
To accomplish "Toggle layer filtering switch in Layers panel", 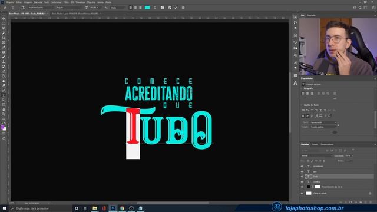I will (x=353, y=150).
